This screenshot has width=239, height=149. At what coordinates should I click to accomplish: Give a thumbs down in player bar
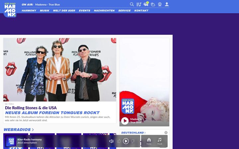coord(132,141)
